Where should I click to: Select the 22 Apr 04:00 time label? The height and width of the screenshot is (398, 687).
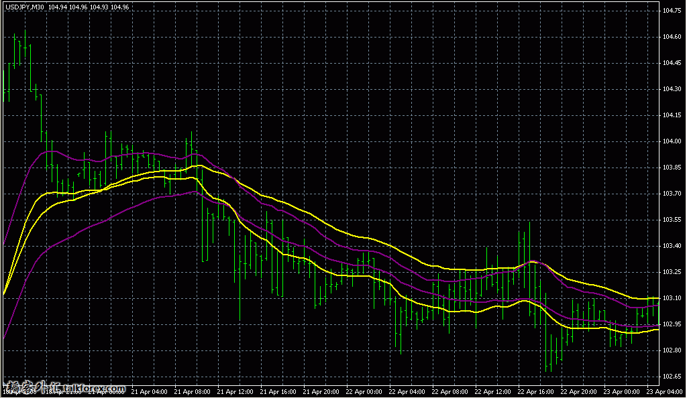407,392
